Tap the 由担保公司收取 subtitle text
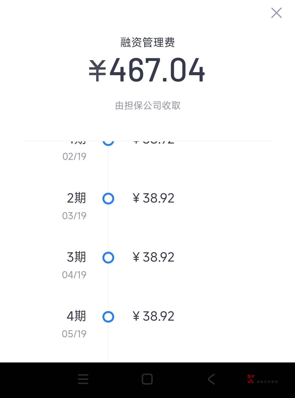Screen dimensions: 295x398 click(147, 106)
